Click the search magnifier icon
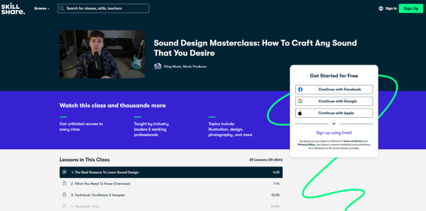 pyautogui.click(x=62, y=8)
